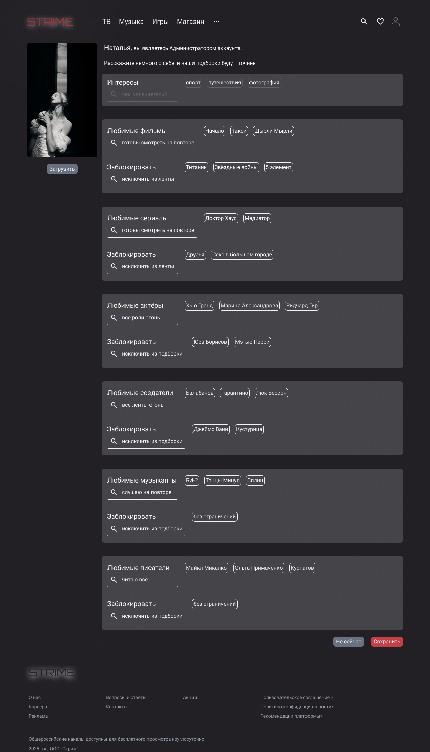Click search icon under Любимые сериалы
Viewport: 430px width, 752px height.
[114, 230]
